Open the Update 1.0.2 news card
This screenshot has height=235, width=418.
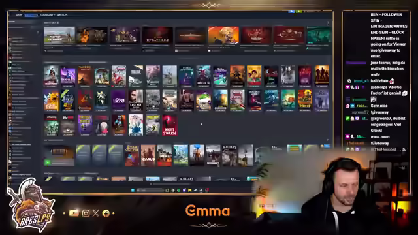[157, 35]
